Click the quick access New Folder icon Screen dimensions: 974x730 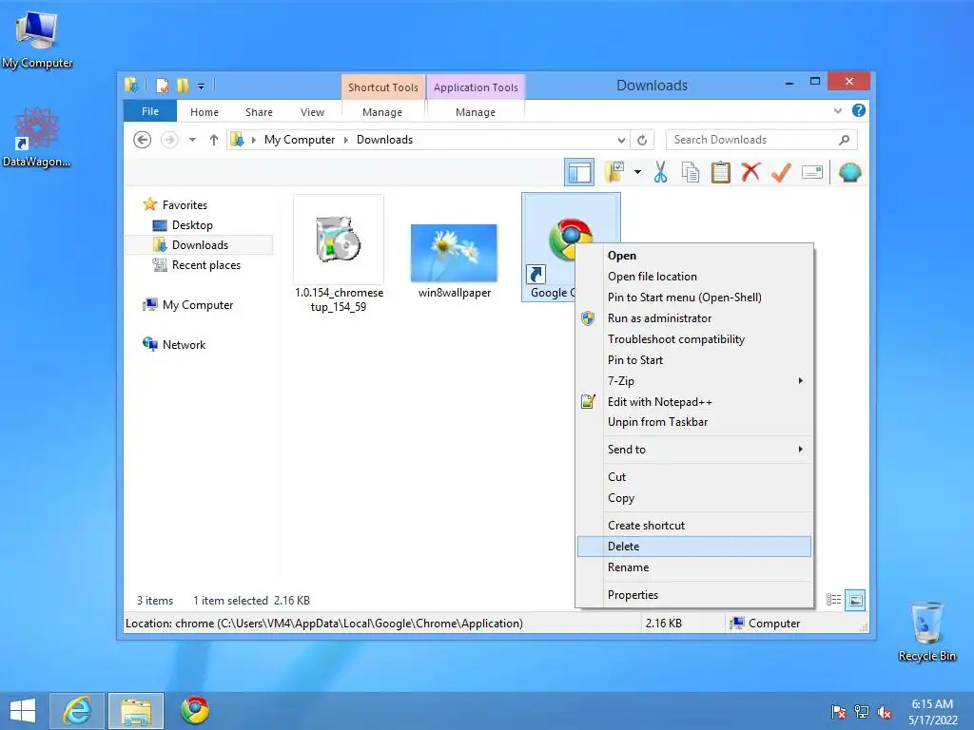183,85
